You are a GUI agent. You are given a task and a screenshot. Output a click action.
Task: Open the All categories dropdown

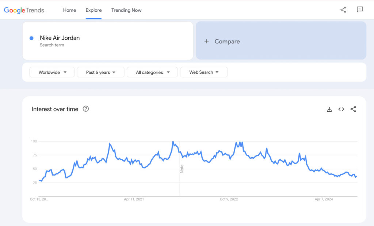tap(152, 72)
